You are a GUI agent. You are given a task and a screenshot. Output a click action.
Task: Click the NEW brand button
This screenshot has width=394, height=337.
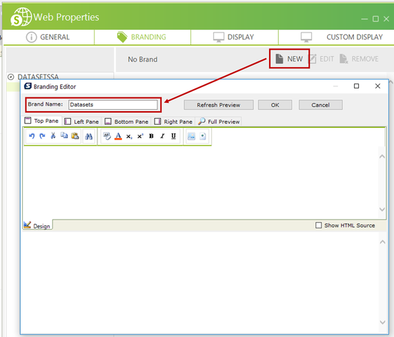coord(289,59)
